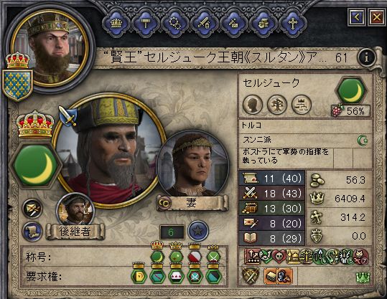Open the crown realm menu icon
Image resolution: width=387 pixels, height=299 pixels.
[x=116, y=24]
